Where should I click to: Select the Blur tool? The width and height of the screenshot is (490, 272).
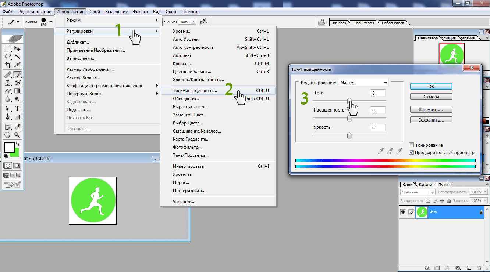click(8, 99)
